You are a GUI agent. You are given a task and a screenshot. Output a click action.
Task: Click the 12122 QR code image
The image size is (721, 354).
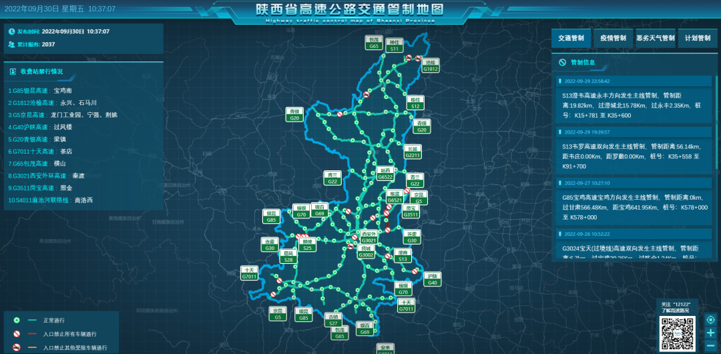679,333
